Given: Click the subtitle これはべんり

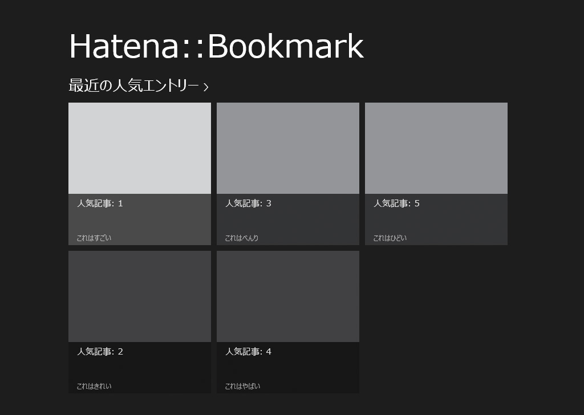Looking at the screenshot, I should point(242,238).
